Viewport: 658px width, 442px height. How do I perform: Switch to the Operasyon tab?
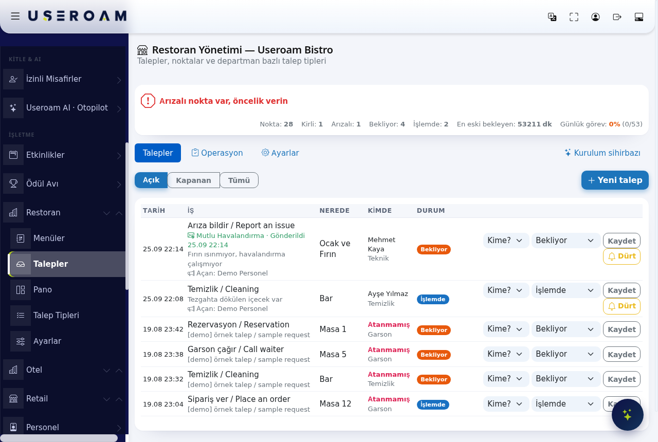point(217,153)
